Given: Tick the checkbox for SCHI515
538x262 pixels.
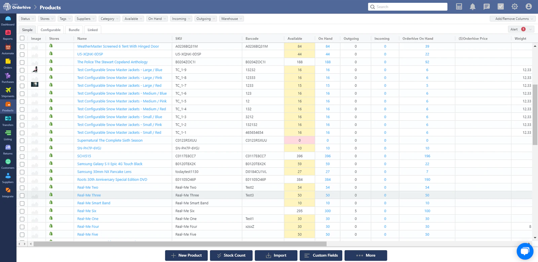Looking at the screenshot, I should 22,156.
